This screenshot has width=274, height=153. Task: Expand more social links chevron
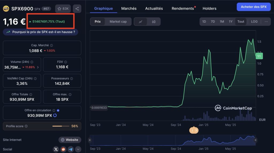(x=78, y=149)
